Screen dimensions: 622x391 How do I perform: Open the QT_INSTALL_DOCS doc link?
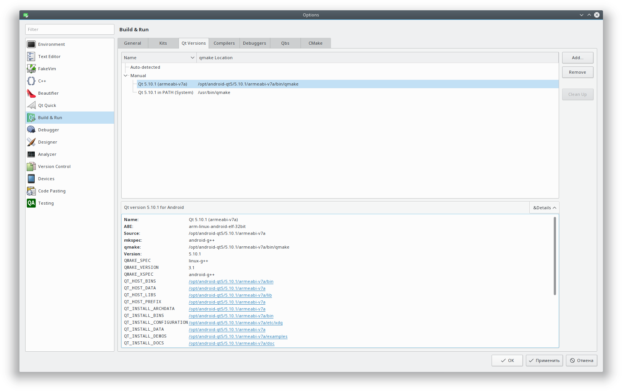(x=231, y=343)
